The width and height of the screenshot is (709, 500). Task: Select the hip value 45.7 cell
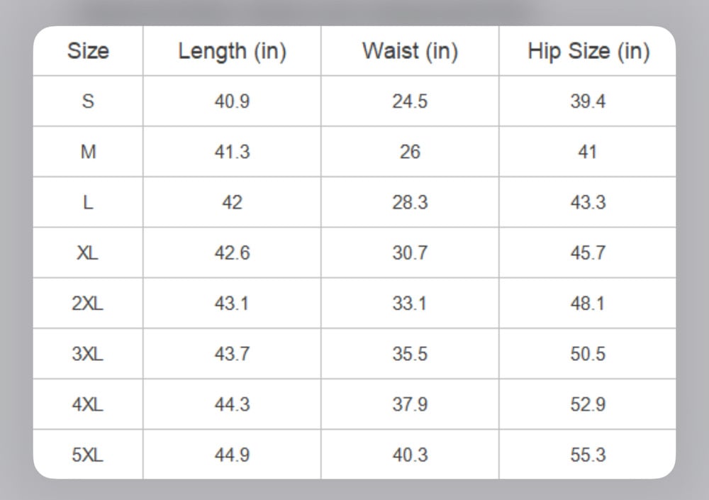point(588,252)
